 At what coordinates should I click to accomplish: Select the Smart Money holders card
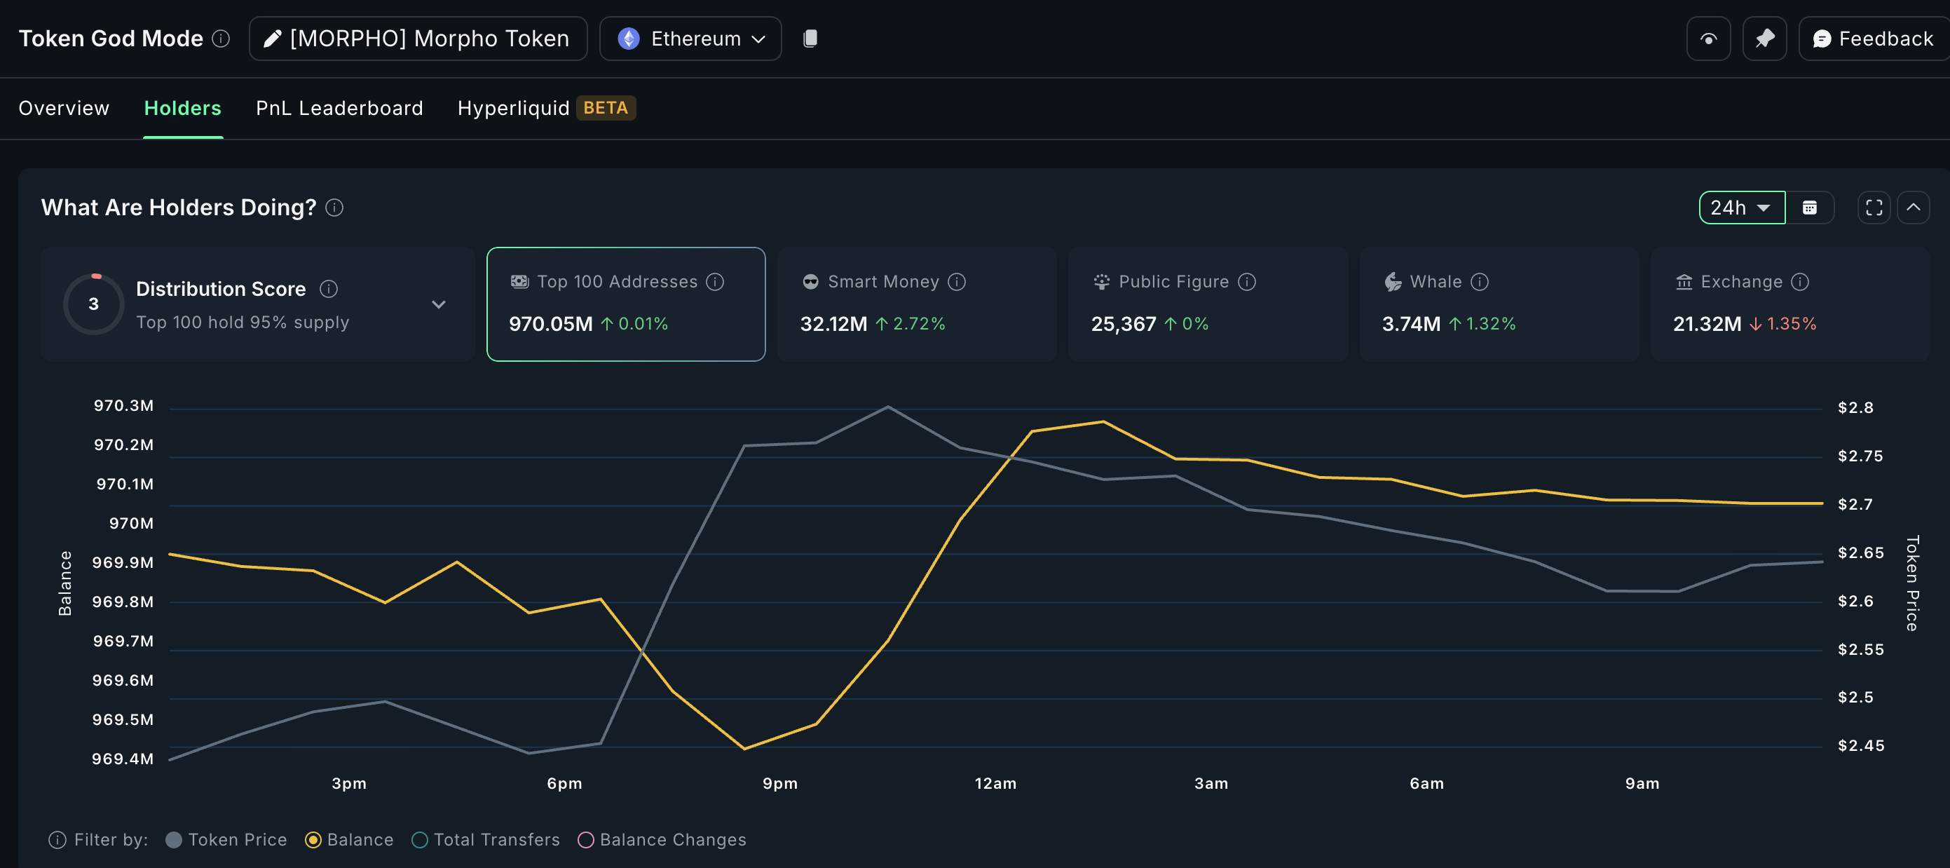pos(916,304)
